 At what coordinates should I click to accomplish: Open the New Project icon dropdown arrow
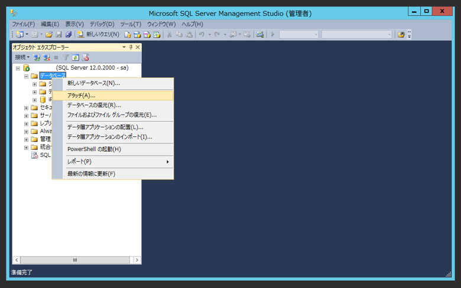(x=27, y=34)
